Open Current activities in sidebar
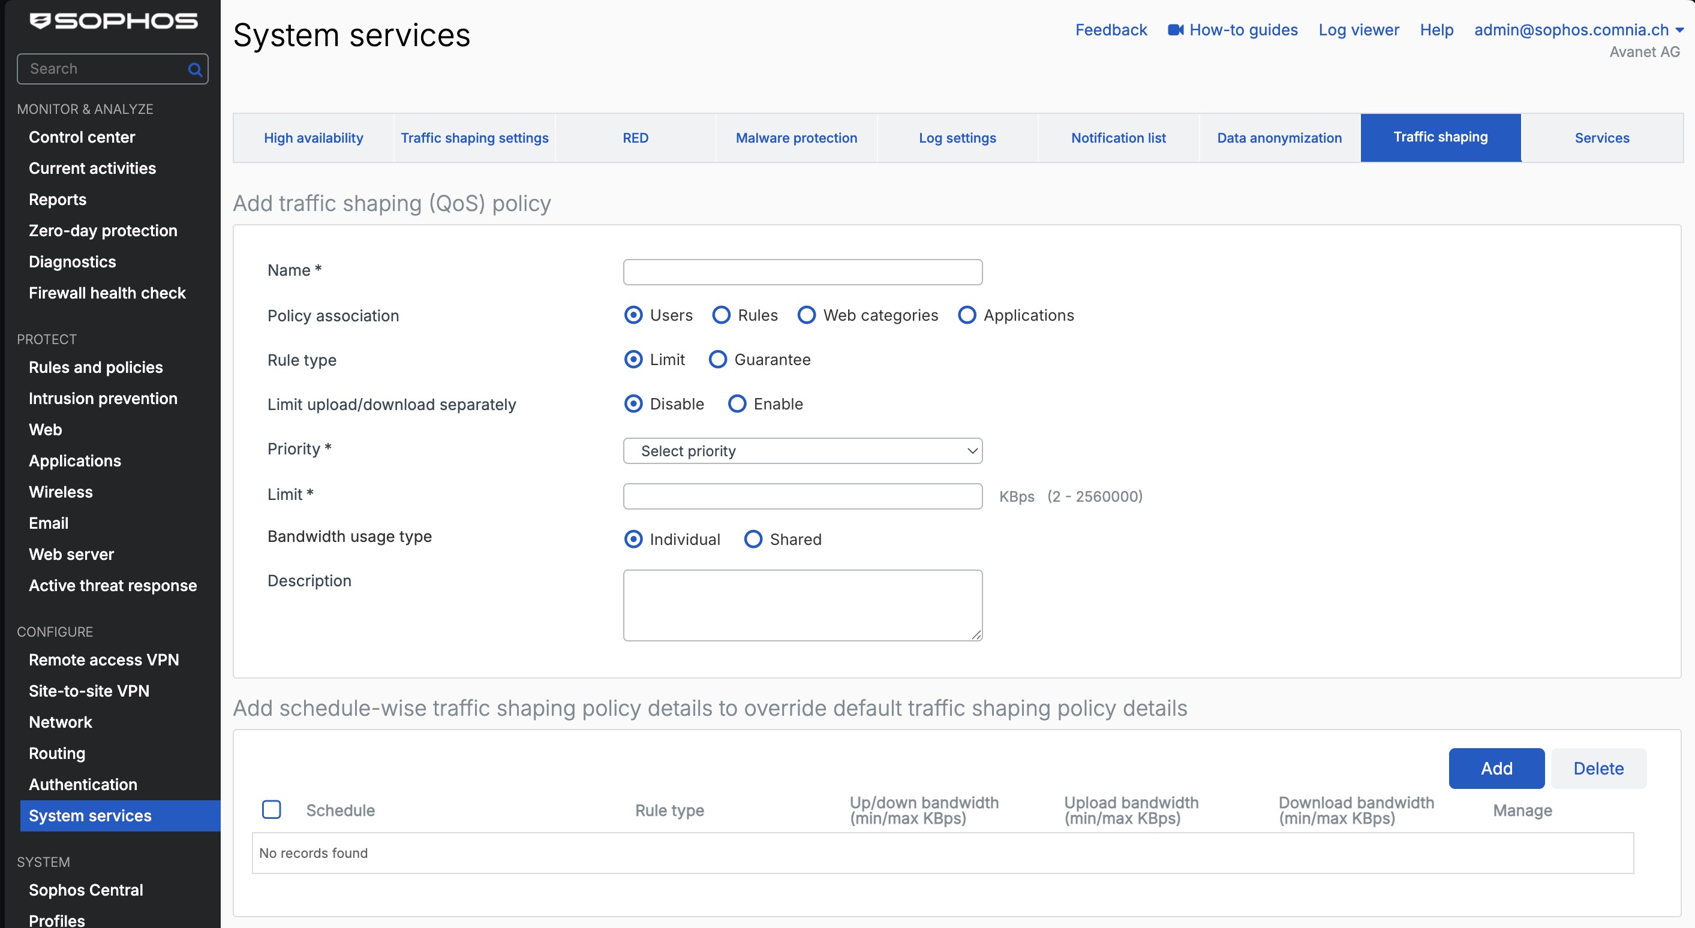This screenshot has height=928, width=1695. 92,168
